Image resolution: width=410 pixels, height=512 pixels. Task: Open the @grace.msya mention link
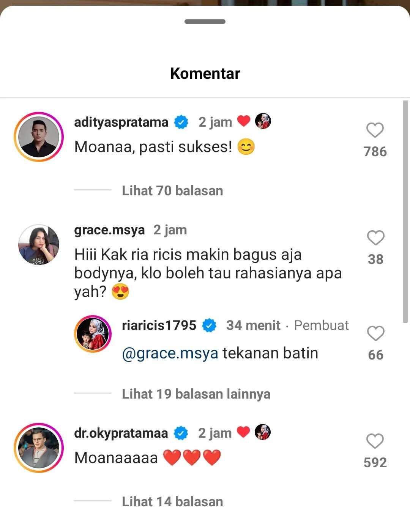[x=170, y=353]
